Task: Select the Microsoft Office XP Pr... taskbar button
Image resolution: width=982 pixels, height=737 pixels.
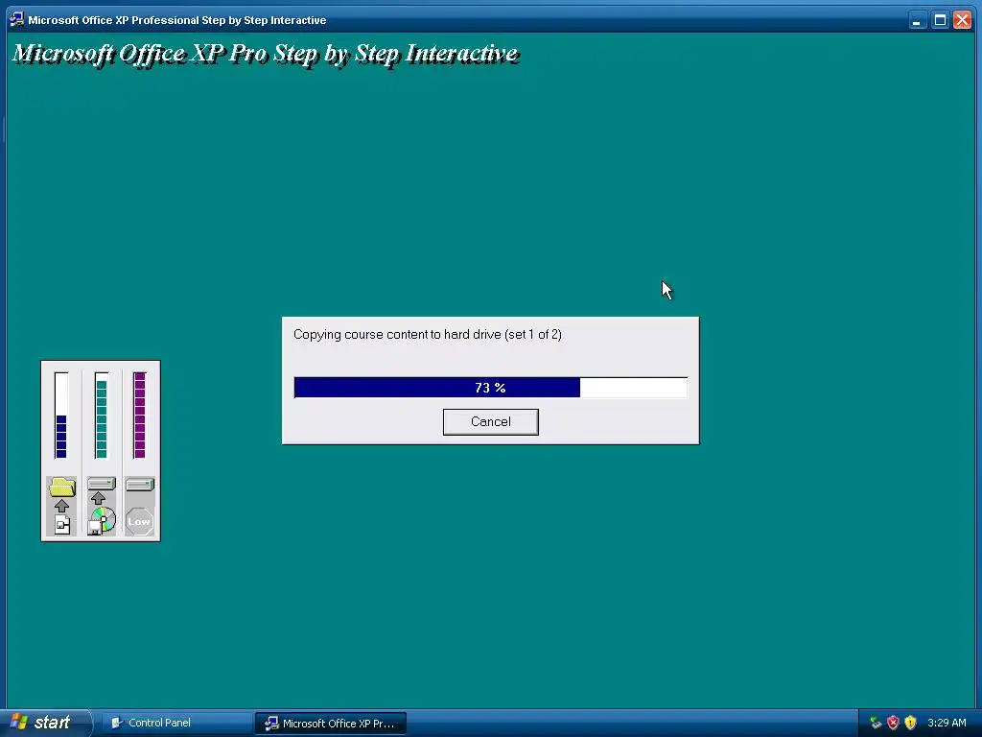Action: [x=331, y=724]
